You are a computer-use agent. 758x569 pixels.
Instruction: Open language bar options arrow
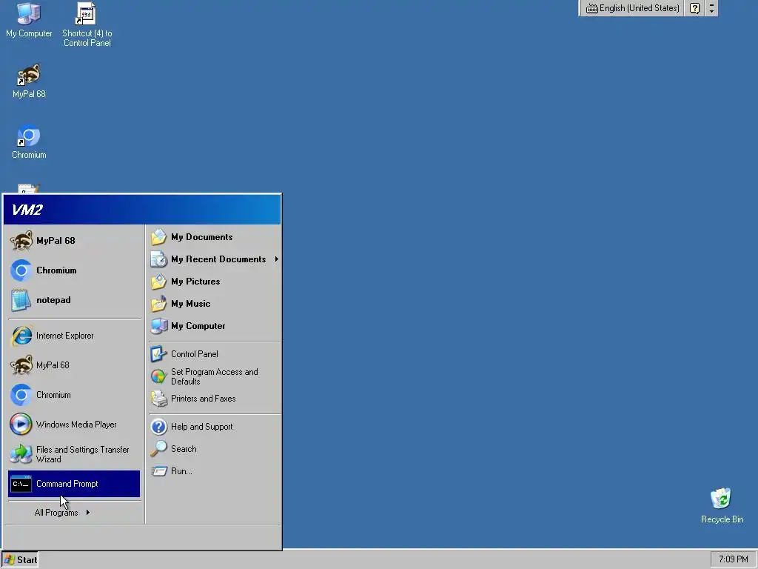pyautogui.click(x=711, y=8)
